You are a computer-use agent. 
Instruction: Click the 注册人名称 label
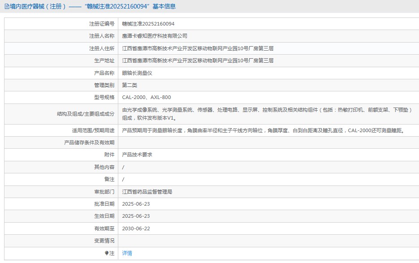[x=102, y=36]
